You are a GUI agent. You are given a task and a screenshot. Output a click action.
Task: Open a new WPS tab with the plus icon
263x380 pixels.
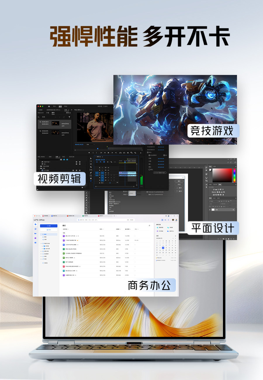(x=114, y=216)
